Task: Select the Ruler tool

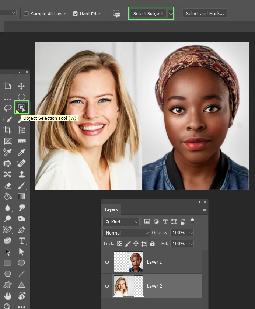Action: coord(21,141)
